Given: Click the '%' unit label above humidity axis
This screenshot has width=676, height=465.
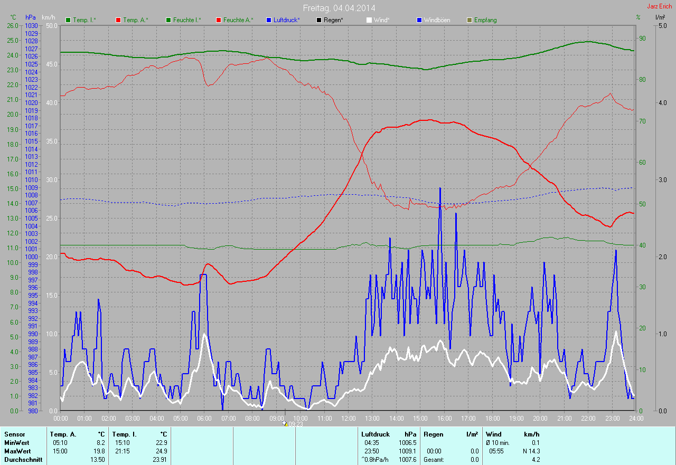Looking at the screenshot, I should [638, 17].
